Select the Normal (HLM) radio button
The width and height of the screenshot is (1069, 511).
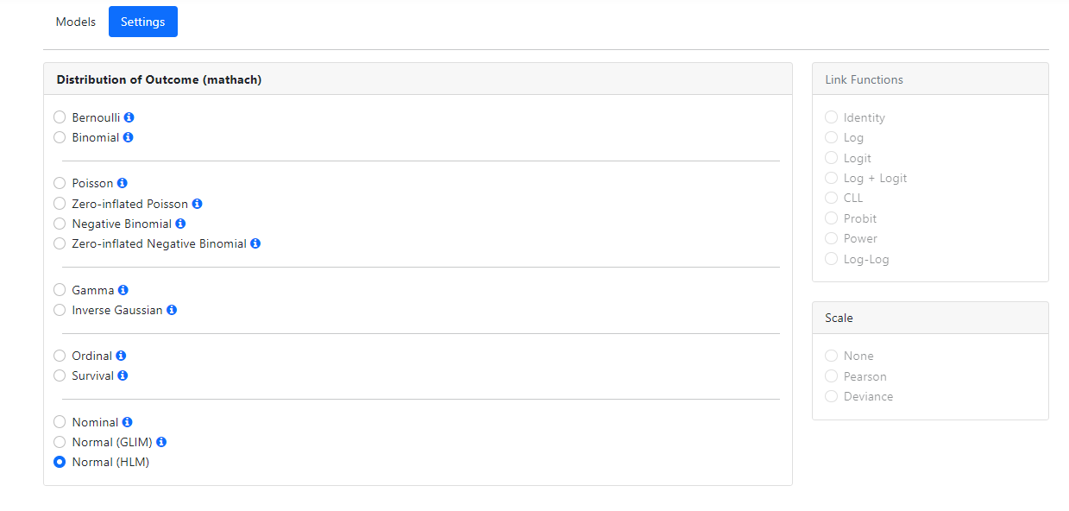point(60,462)
